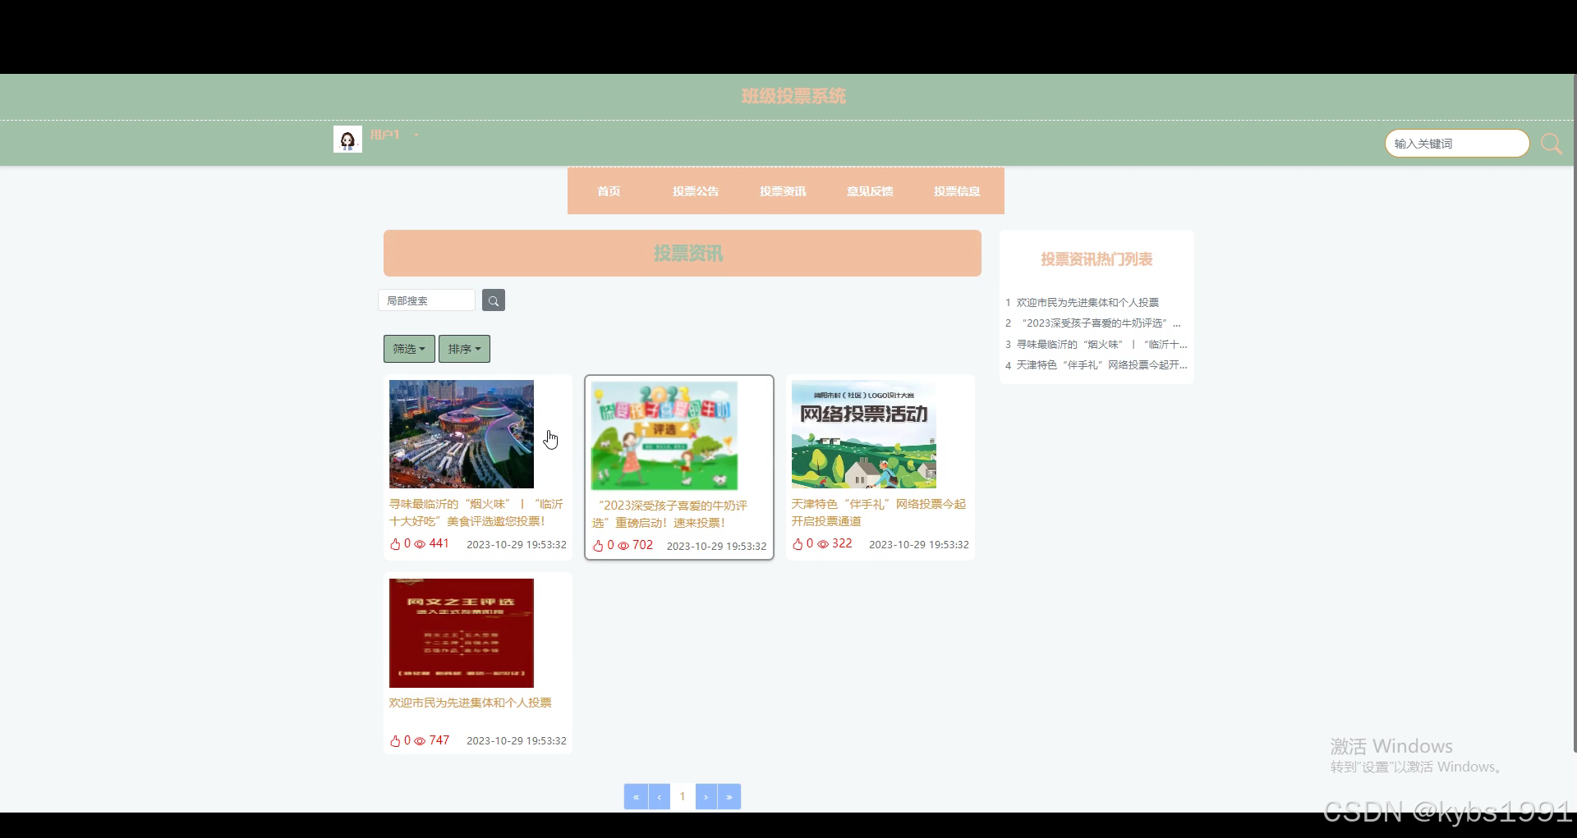
Task: Like the 2023 milk selection article
Action: (x=598, y=546)
